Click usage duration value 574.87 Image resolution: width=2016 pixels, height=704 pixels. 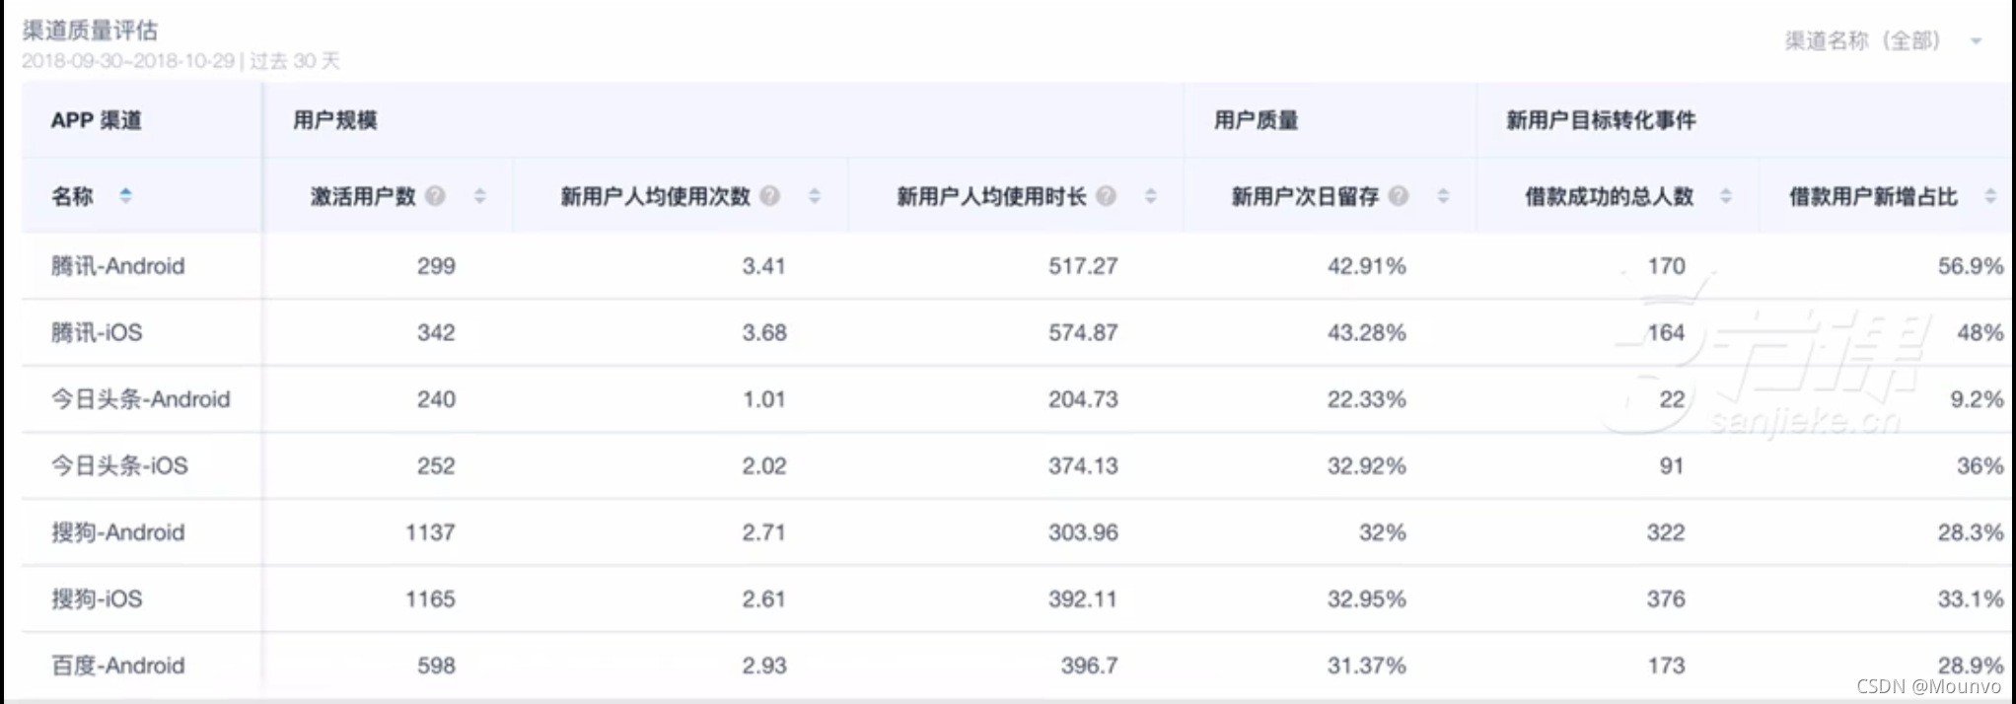(x=1083, y=332)
